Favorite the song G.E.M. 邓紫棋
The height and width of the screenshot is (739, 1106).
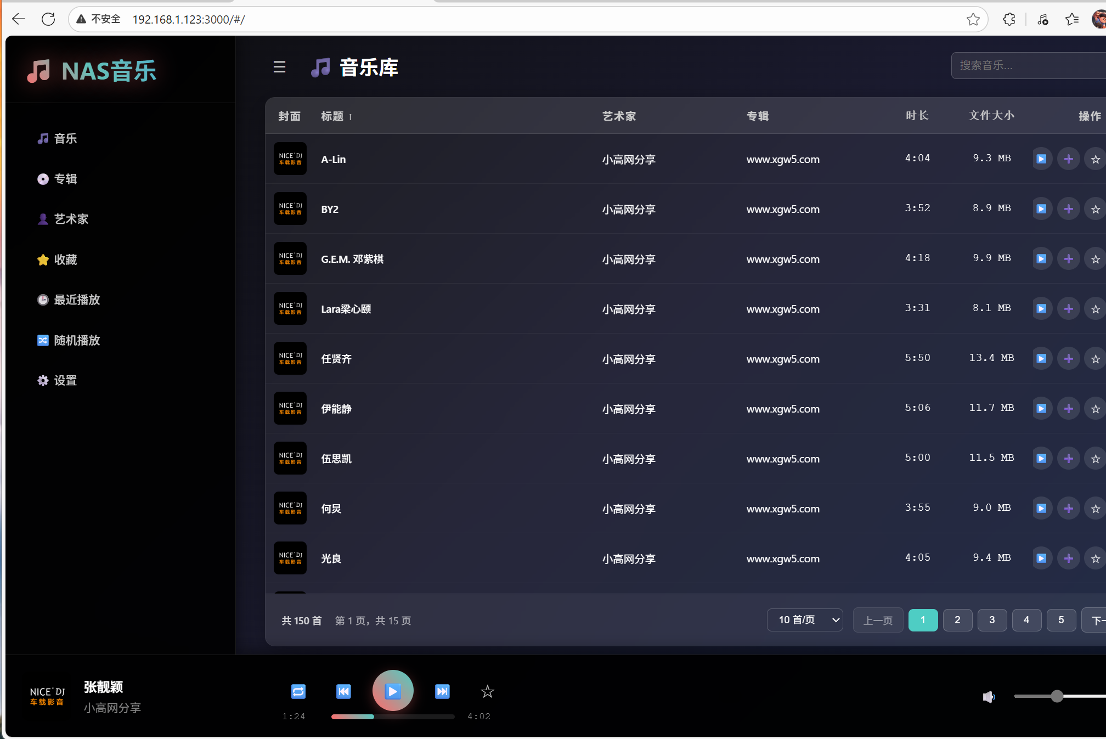click(1095, 258)
